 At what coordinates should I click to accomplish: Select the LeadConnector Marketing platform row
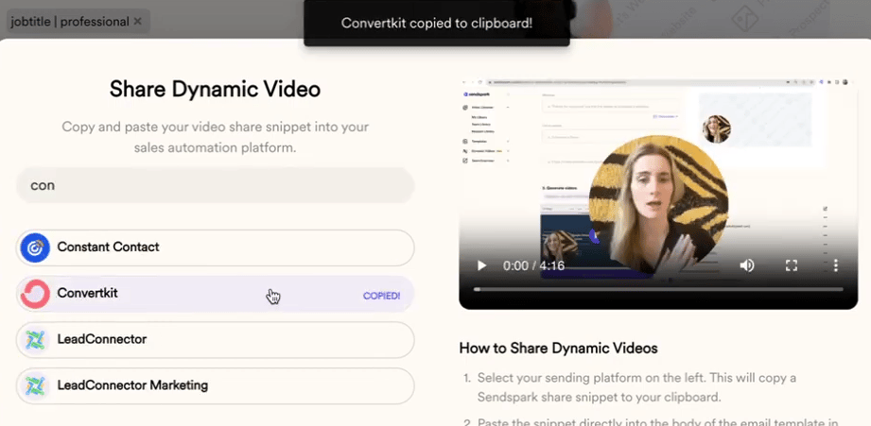216,385
